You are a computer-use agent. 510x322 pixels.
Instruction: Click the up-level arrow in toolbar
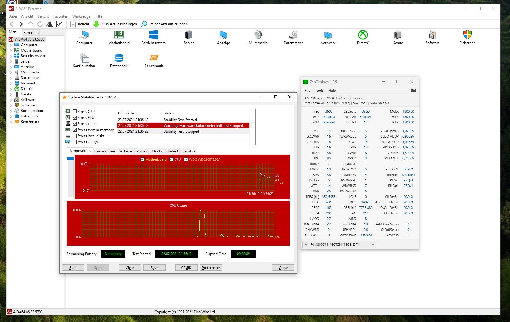coord(30,23)
